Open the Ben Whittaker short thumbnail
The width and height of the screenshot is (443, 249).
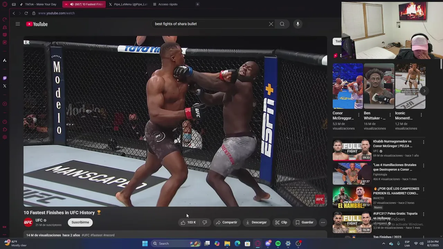pyautogui.click(x=379, y=86)
